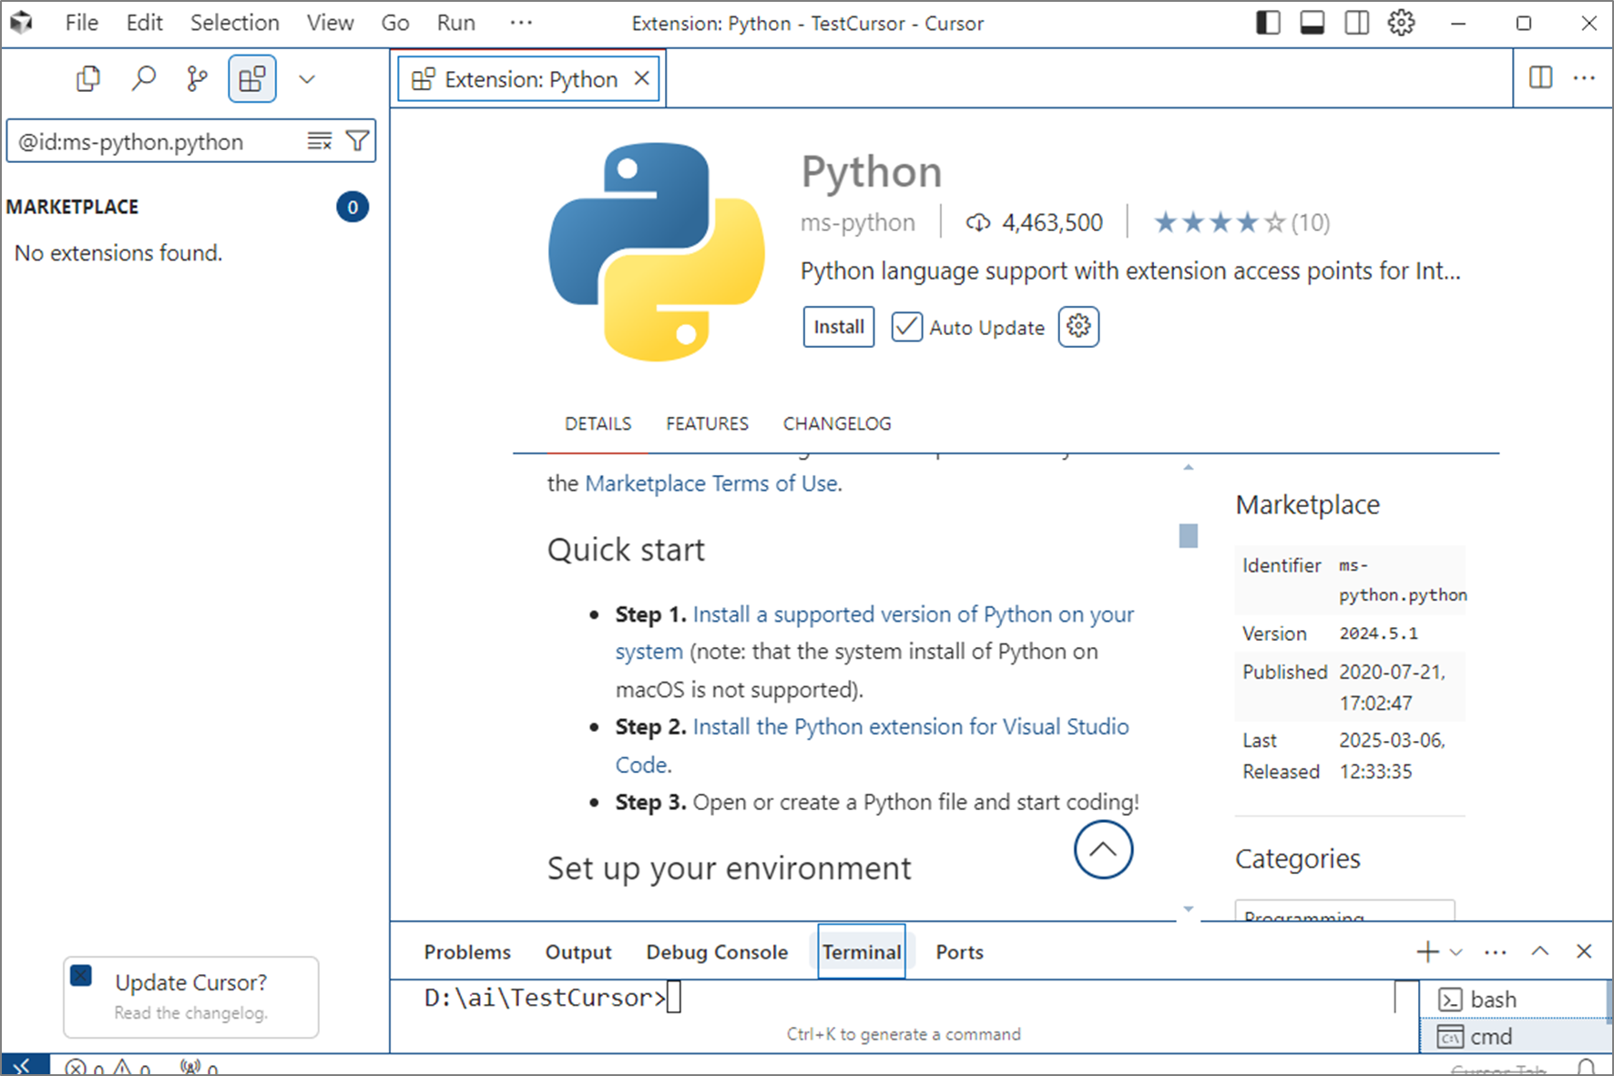
Task: Select the Extensions view icon
Action: coord(252,79)
